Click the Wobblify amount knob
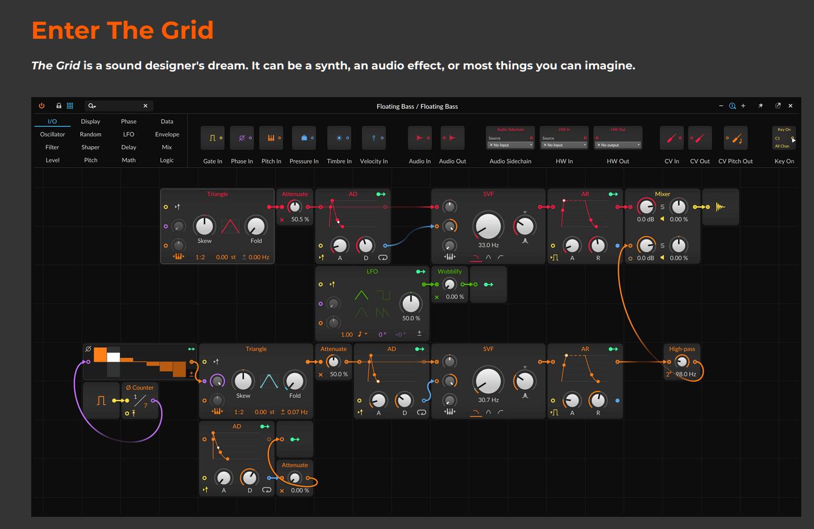The image size is (814, 529). (449, 284)
